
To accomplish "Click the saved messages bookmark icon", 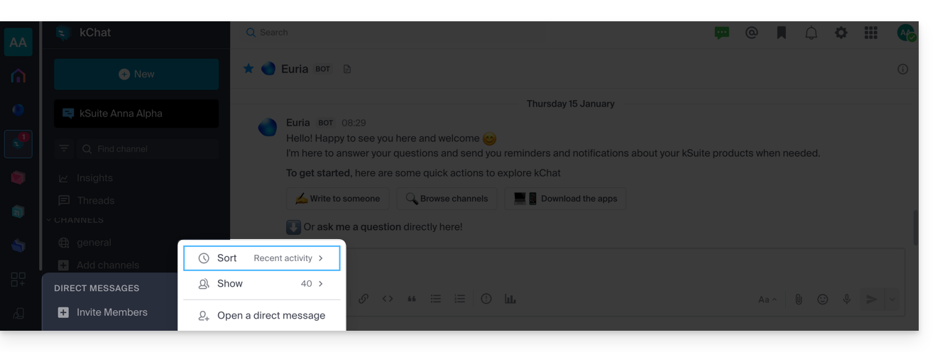I will click(x=782, y=33).
